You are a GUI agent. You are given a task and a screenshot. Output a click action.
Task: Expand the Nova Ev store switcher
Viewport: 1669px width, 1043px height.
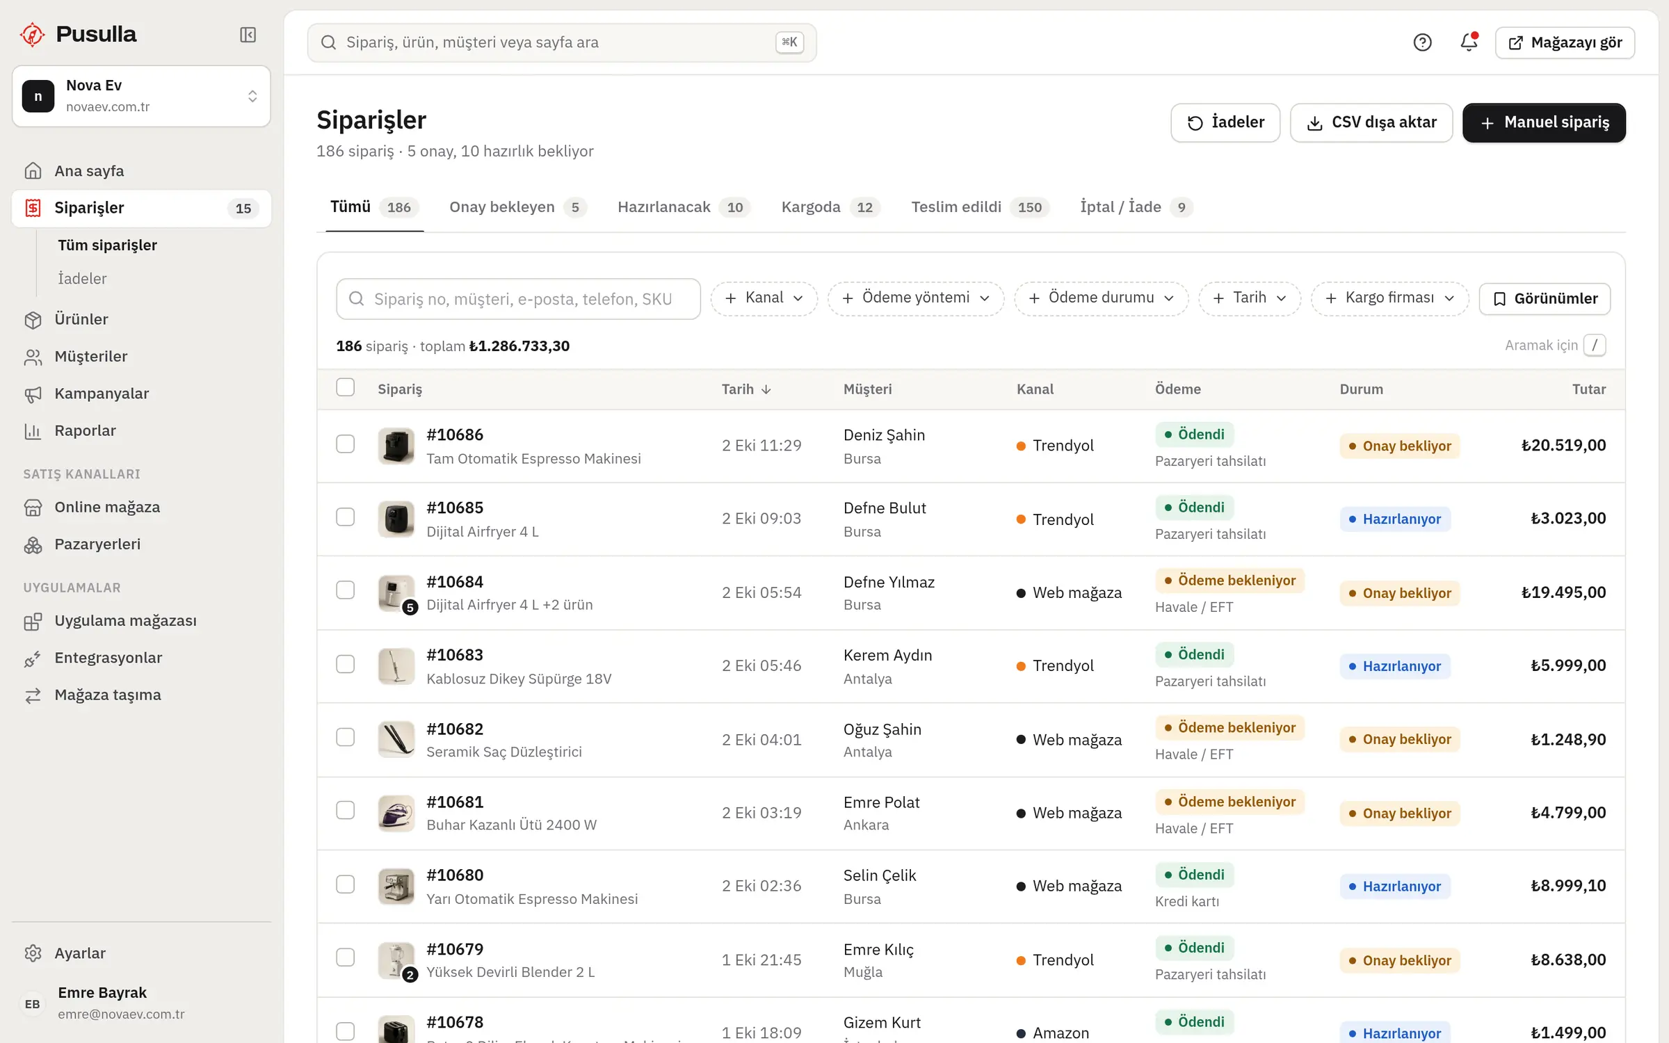click(x=141, y=96)
